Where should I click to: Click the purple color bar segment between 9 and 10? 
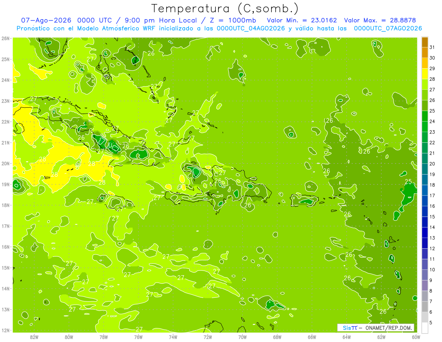(425, 275)
